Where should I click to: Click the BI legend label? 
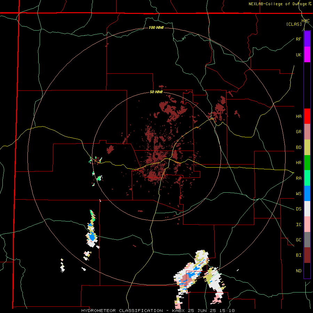(x=298, y=255)
